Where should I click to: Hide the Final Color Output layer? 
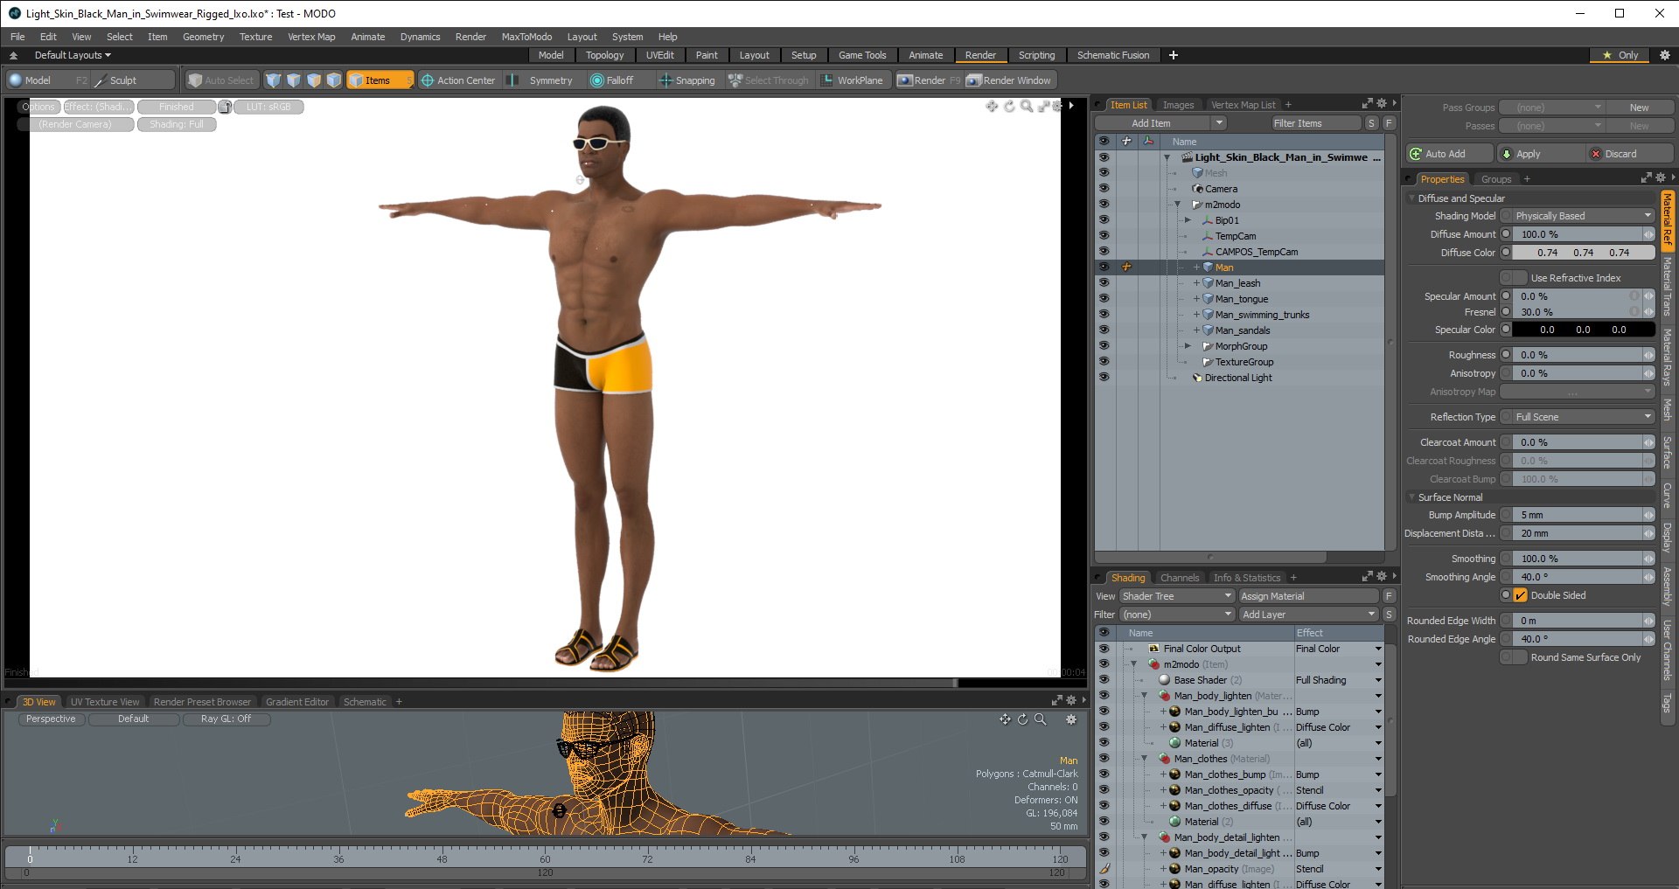point(1104,649)
